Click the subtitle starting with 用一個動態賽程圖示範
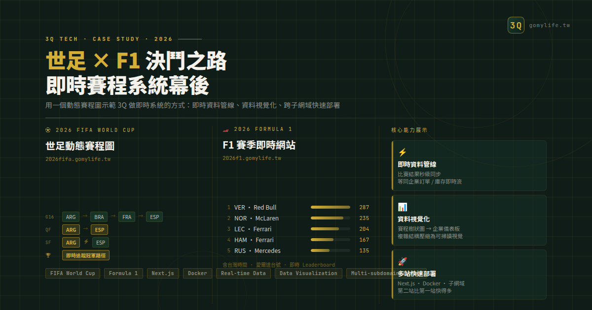The height and width of the screenshot is (310, 592). [193, 105]
